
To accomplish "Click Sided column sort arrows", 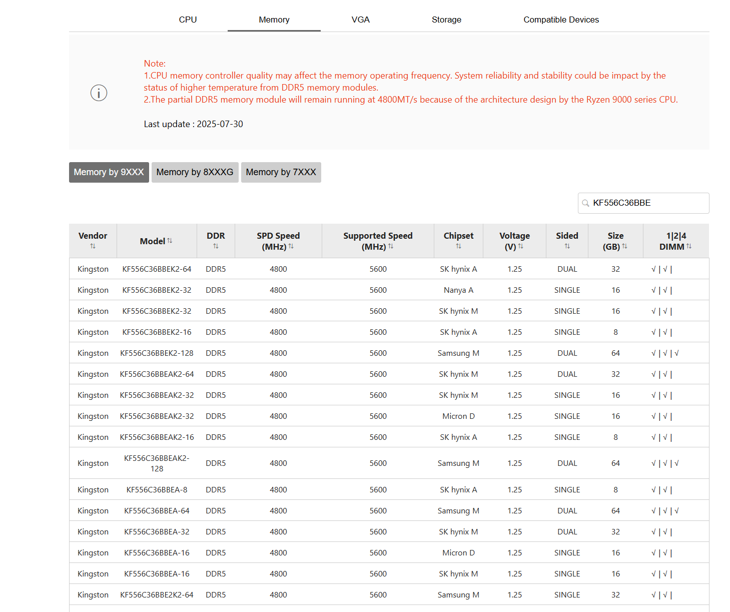I will (x=567, y=246).
